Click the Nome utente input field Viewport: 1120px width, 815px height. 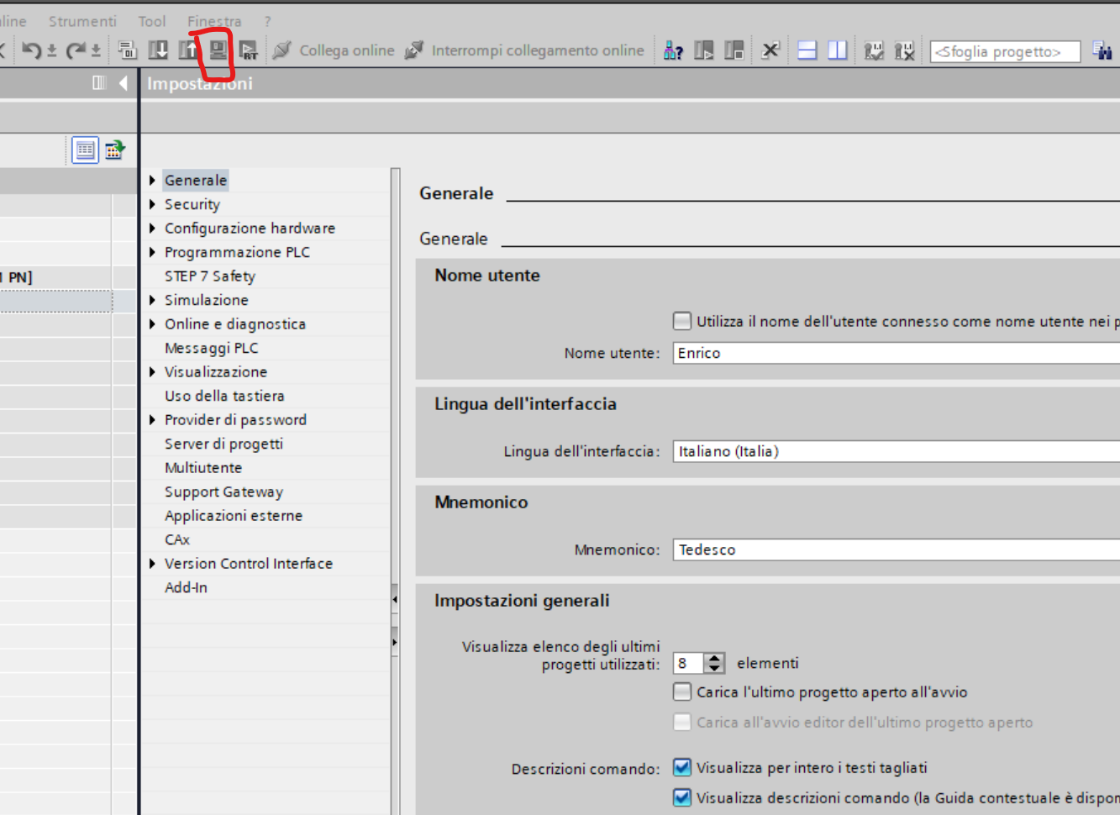tap(897, 353)
